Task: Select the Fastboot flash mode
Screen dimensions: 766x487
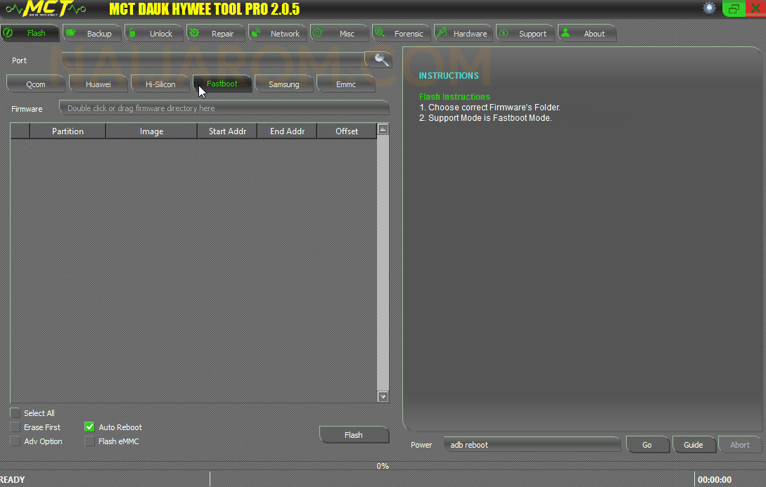Action: tap(222, 84)
